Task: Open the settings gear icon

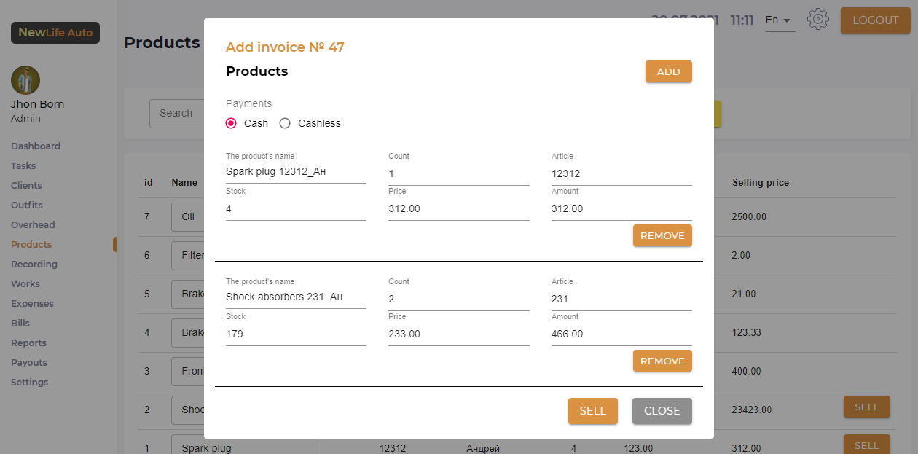Action: tap(818, 20)
